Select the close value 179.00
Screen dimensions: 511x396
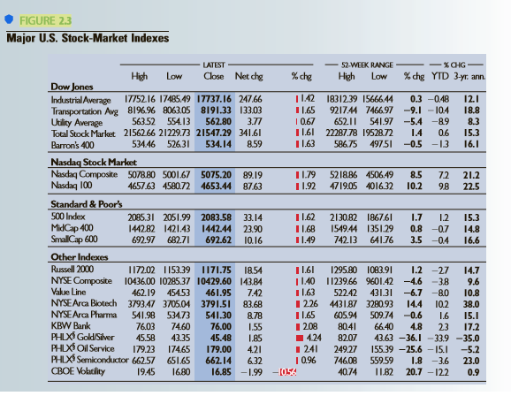218,349
